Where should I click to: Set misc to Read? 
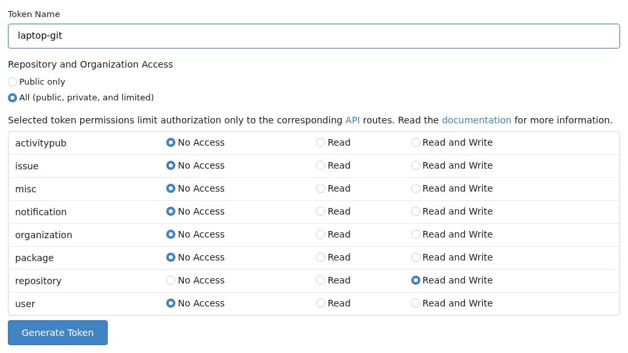[x=321, y=188]
